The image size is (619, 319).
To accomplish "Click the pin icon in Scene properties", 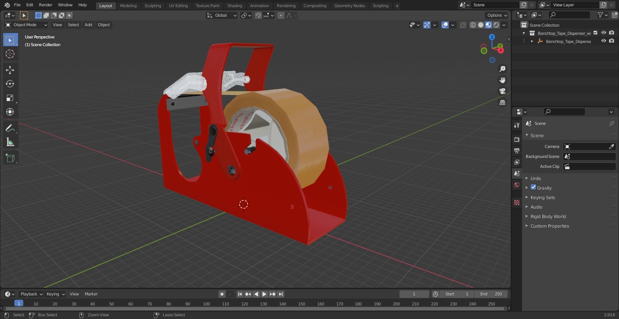I will pyautogui.click(x=611, y=124).
